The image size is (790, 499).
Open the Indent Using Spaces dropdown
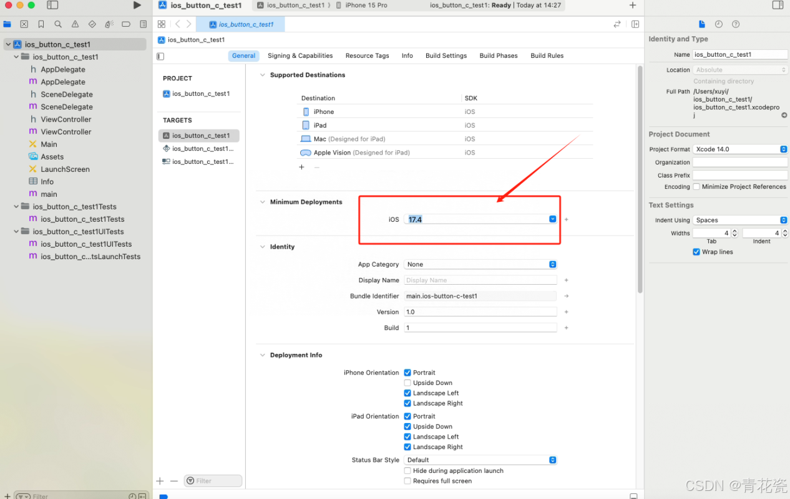(x=740, y=220)
